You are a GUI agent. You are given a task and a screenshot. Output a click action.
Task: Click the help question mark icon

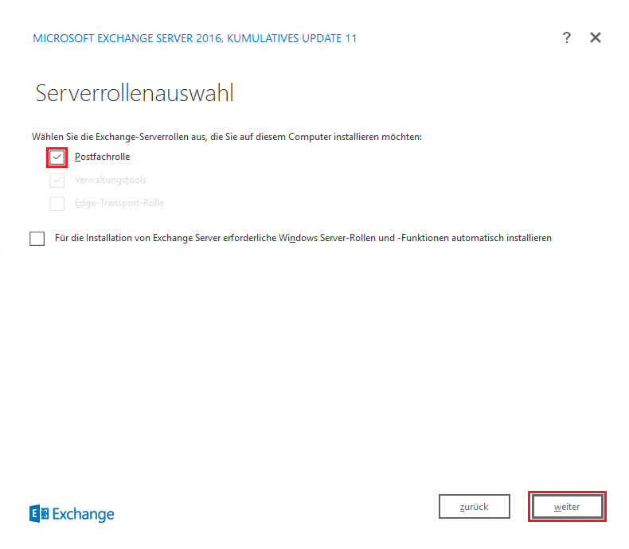(x=567, y=37)
